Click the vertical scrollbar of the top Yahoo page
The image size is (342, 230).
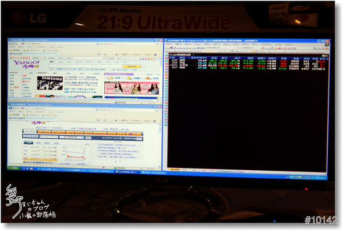tap(161, 79)
